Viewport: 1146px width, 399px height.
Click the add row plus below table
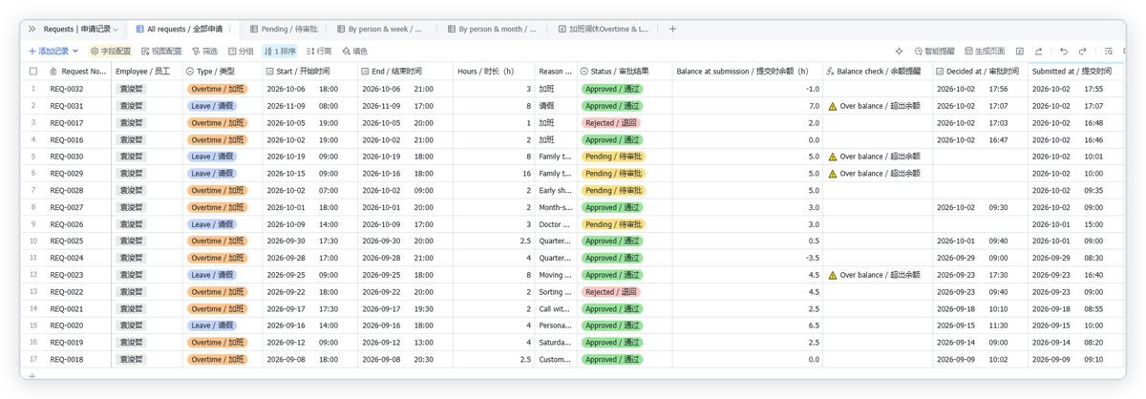32,376
